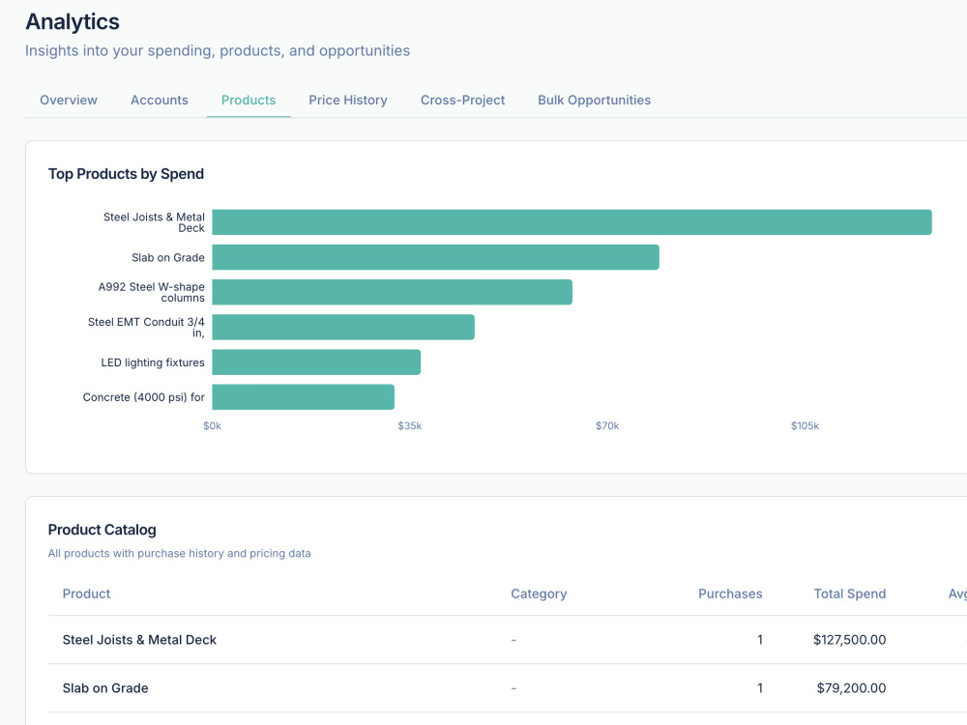Click the Product Catalog heading
Image resolution: width=967 pixels, height=725 pixels.
[x=103, y=530]
